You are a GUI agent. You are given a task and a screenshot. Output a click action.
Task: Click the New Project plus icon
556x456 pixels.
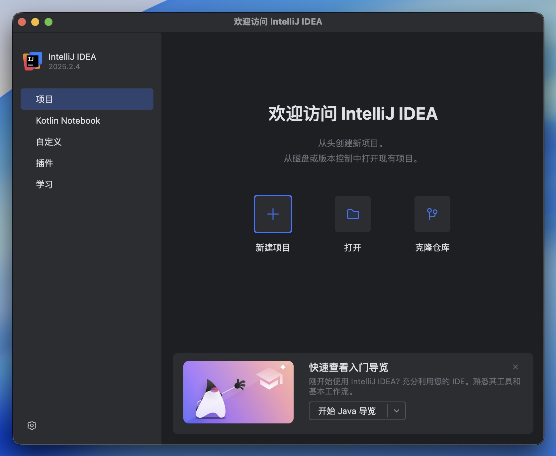click(x=273, y=214)
